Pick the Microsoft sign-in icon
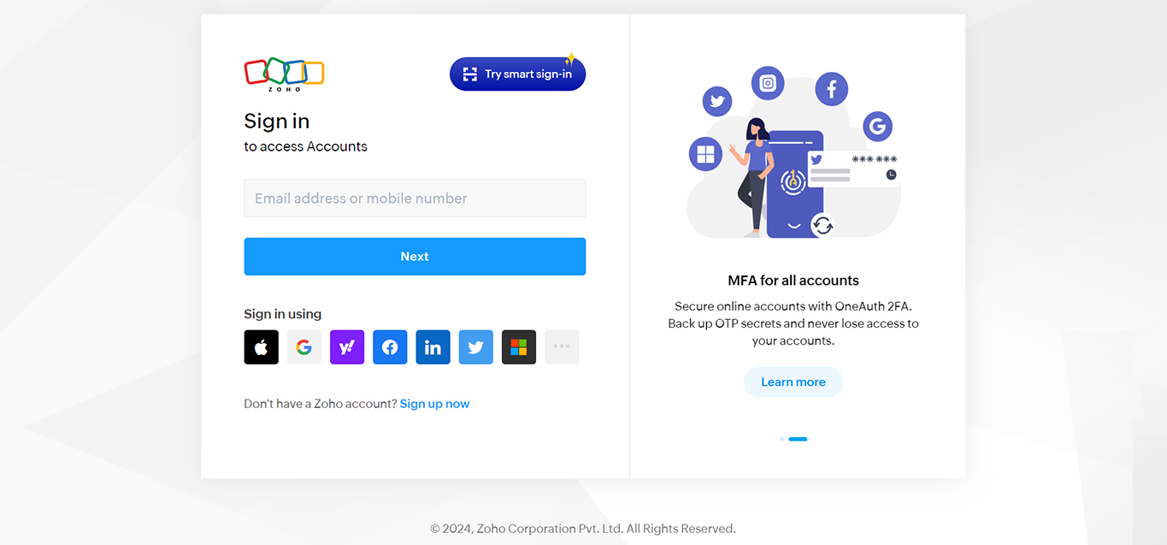This screenshot has height=545, width=1167. 519,347
